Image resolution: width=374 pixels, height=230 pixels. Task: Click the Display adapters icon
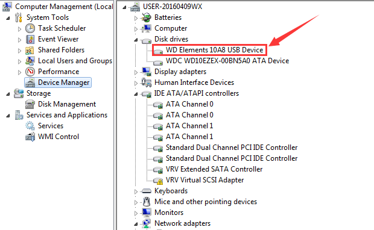click(x=146, y=72)
